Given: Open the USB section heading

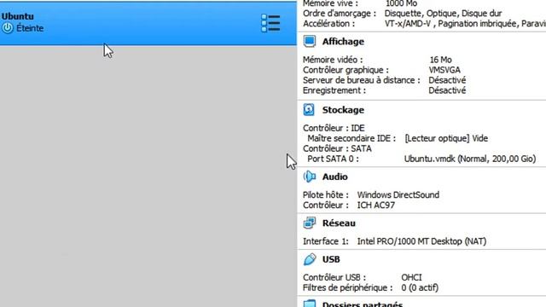Looking at the screenshot, I should click(x=331, y=259).
